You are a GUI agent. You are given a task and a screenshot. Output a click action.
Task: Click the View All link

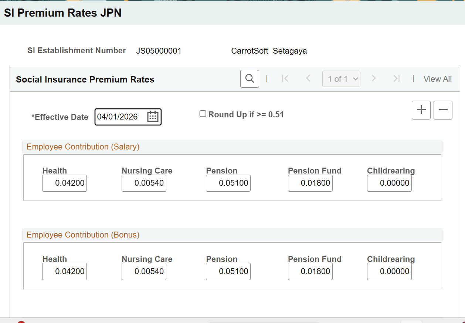[x=438, y=79]
